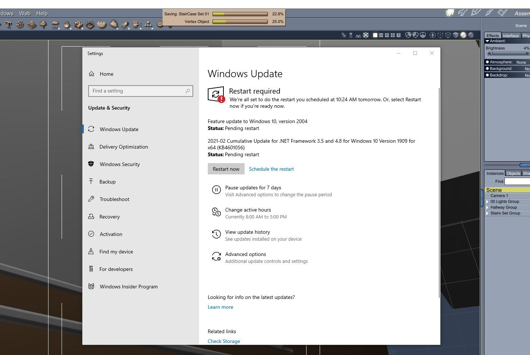Select the forces icon with downward arrows

148,25
